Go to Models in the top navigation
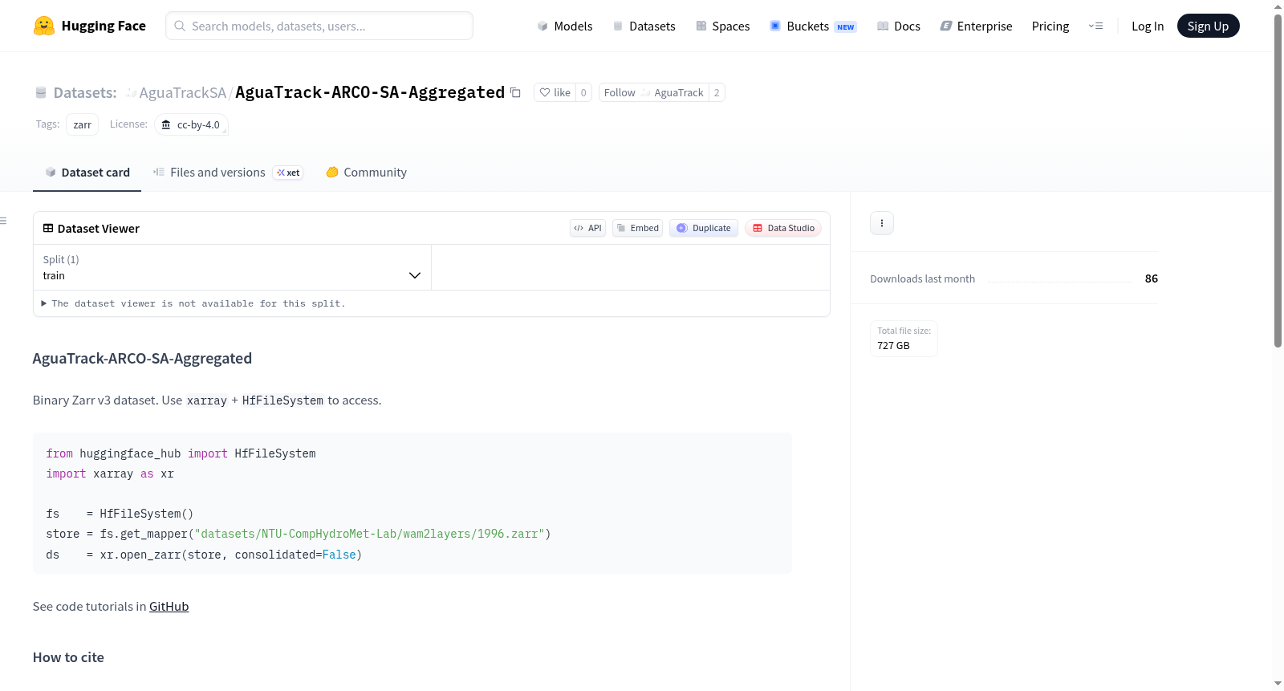The height and width of the screenshot is (691, 1284). pyautogui.click(x=565, y=26)
